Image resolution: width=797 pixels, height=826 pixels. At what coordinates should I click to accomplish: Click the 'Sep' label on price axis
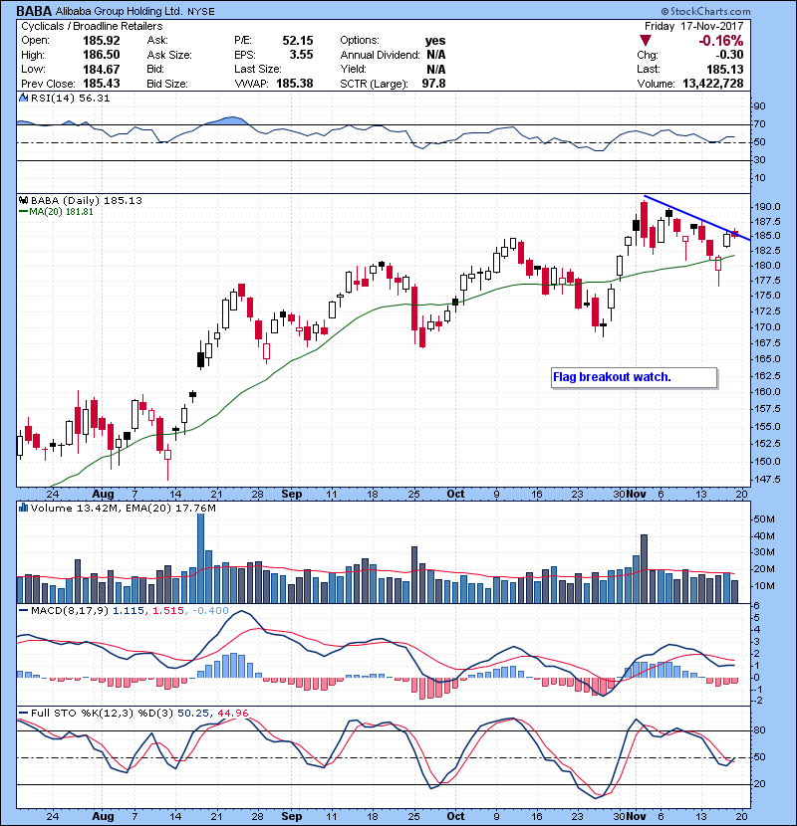coord(292,495)
